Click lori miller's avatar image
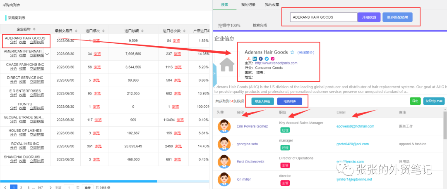Screen dimensions: 447x189 tap(224, 180)
